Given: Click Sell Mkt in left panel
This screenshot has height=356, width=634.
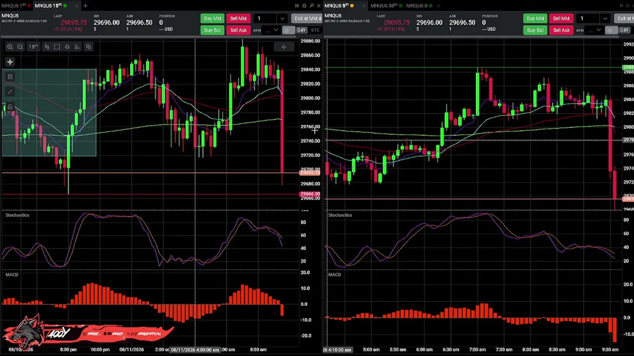Looking at the screenshot, I should (238, 19).
